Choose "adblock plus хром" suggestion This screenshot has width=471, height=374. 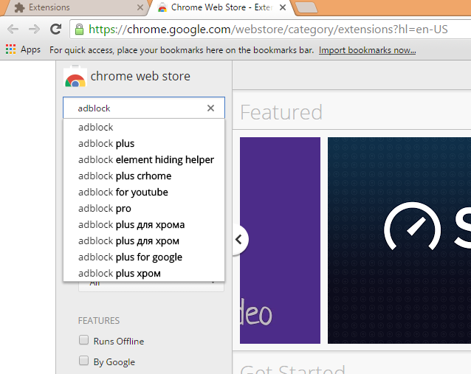(144, 273)
